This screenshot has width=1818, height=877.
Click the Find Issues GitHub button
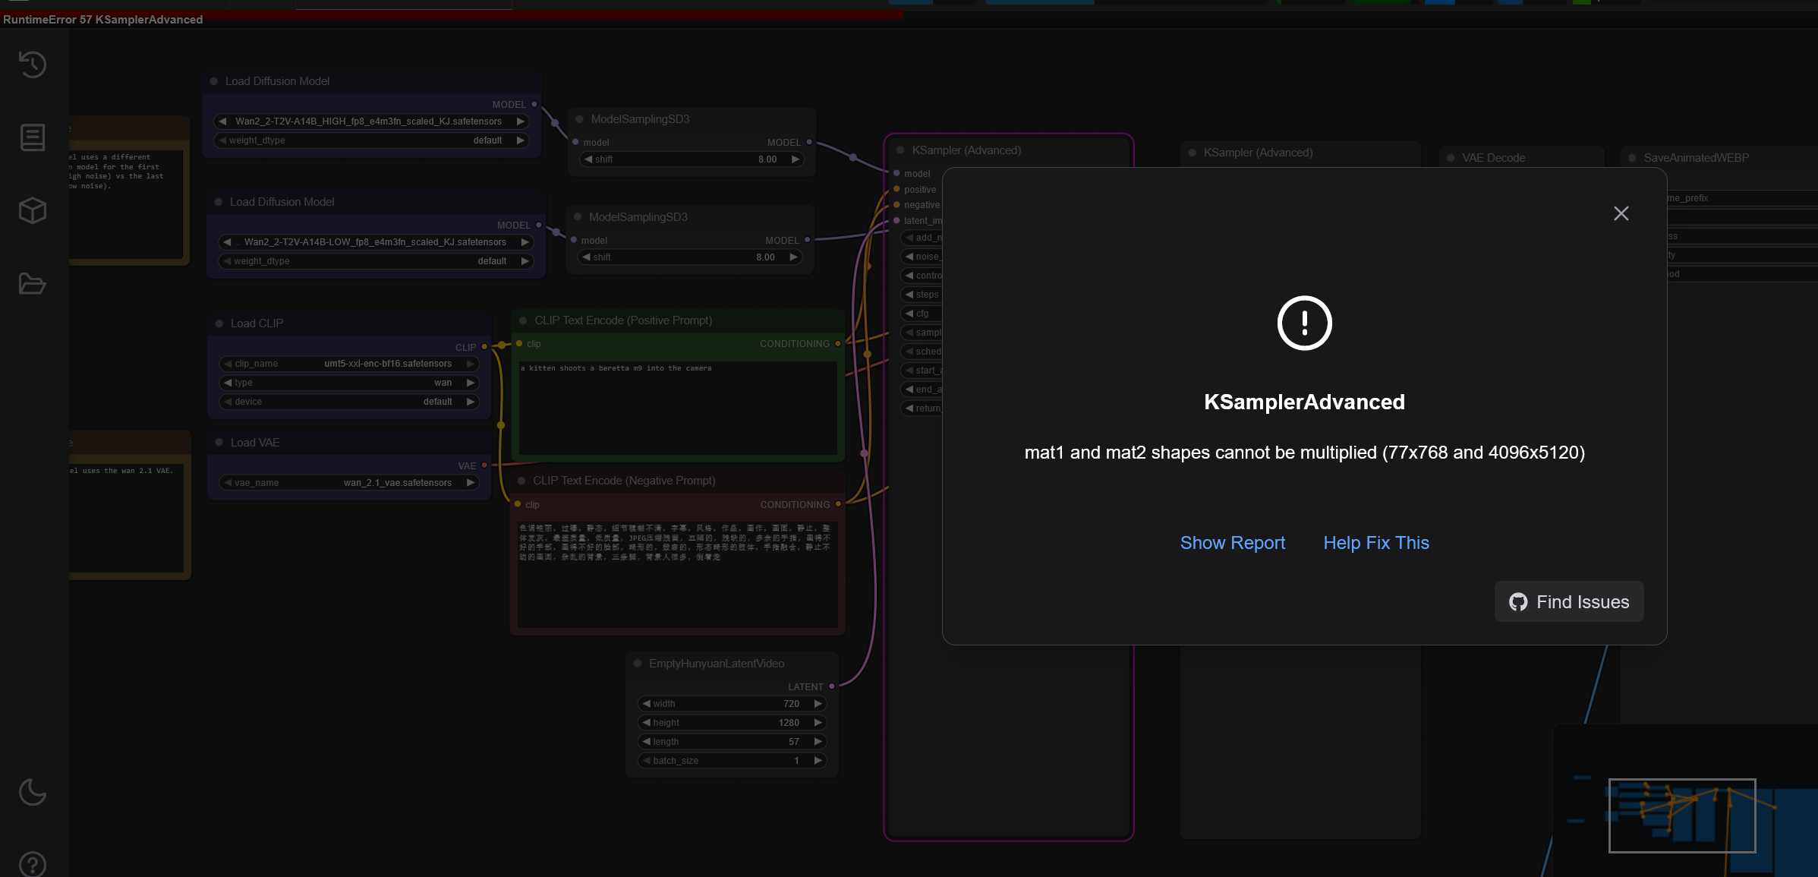1568,601
